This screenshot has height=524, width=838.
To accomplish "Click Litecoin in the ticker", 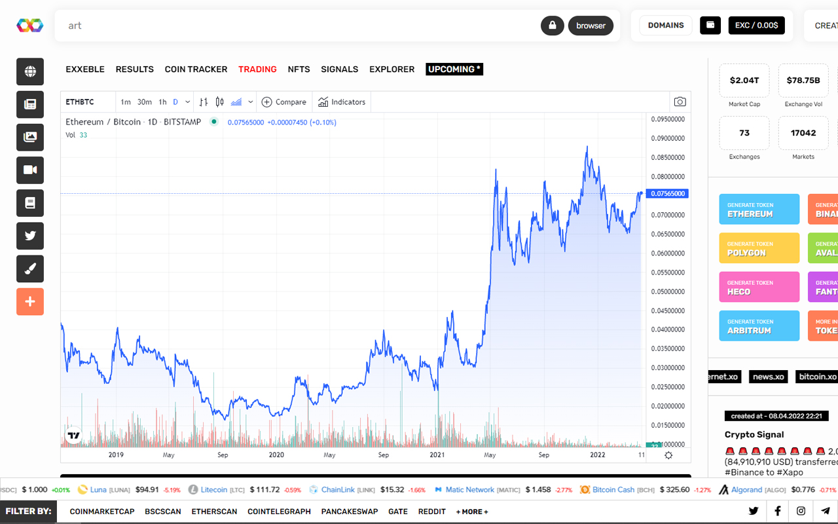I will 214,490.
